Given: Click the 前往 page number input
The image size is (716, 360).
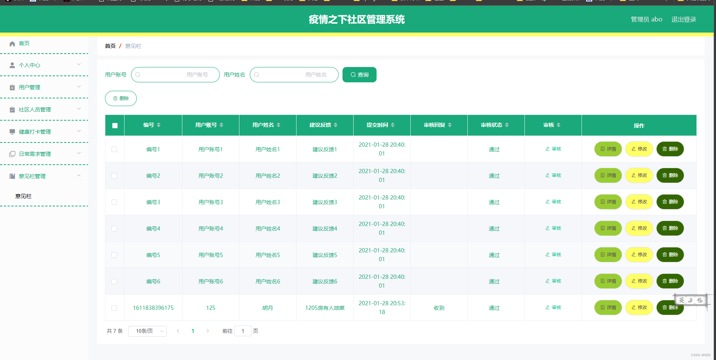Looking at the screenshot, I should pyautogui.click(x=243, y=331).
